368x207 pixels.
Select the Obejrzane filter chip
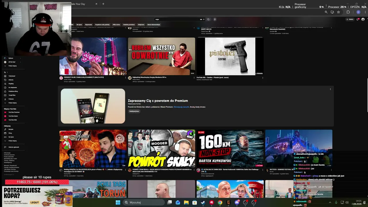point(141,25)
